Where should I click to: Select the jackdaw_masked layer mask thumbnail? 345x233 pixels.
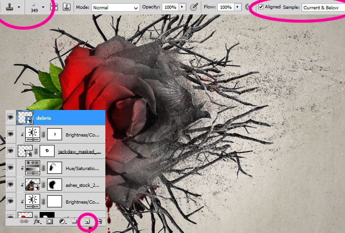[47, 151]
